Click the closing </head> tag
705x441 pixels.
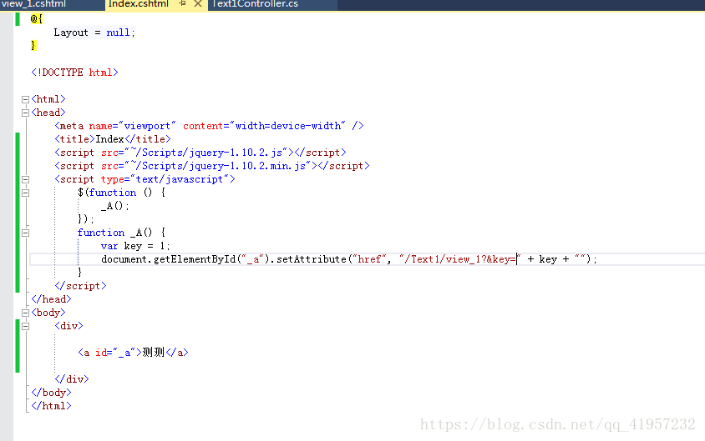click(x=51, y=299)
